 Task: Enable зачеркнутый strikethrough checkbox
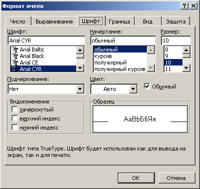(15, 109)
